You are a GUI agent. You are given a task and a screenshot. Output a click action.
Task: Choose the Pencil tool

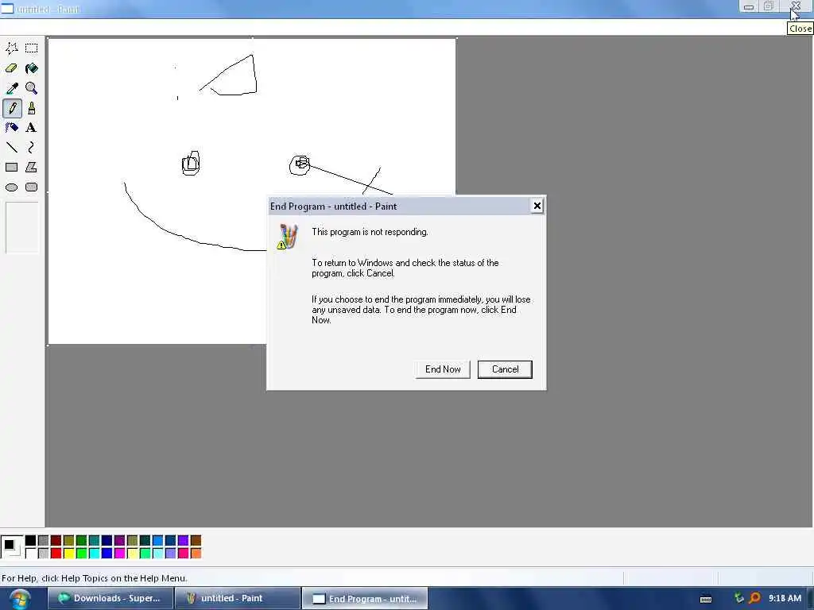(x=12, y=108)
